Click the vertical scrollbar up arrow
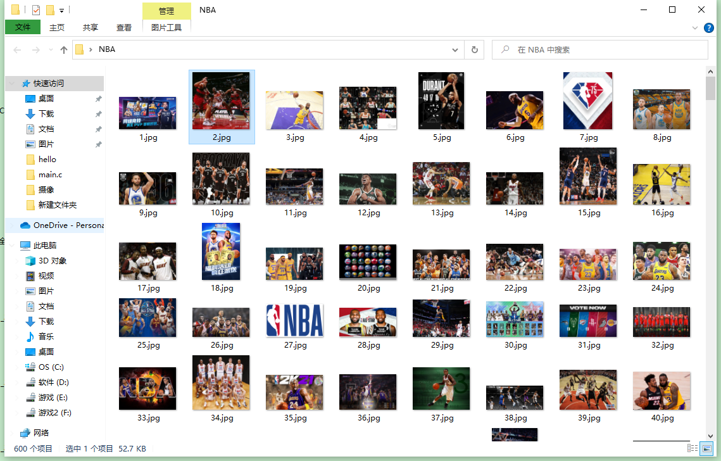721x461 pixels. coord(710,72)
